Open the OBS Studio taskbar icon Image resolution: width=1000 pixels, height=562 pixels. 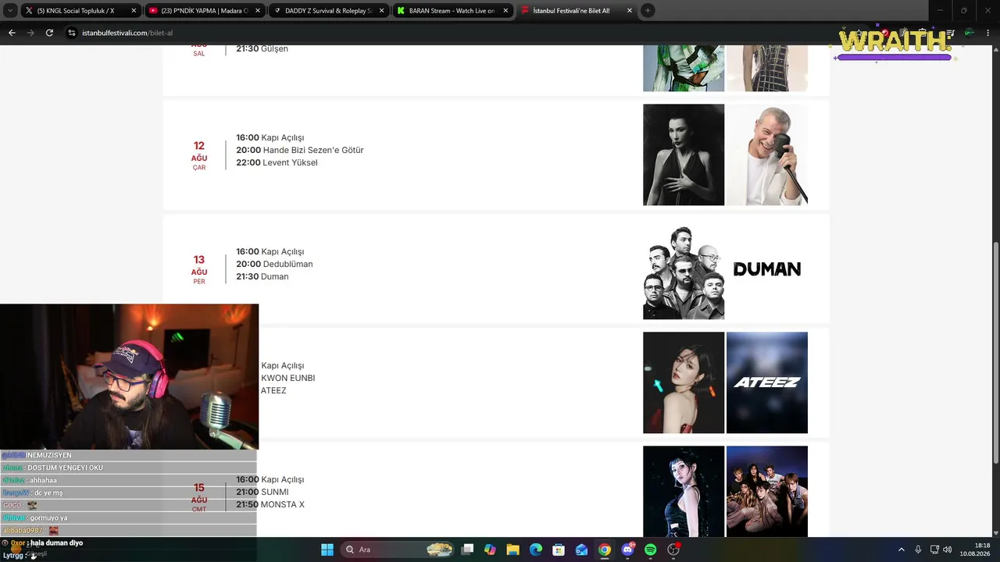tap(673, 550)
